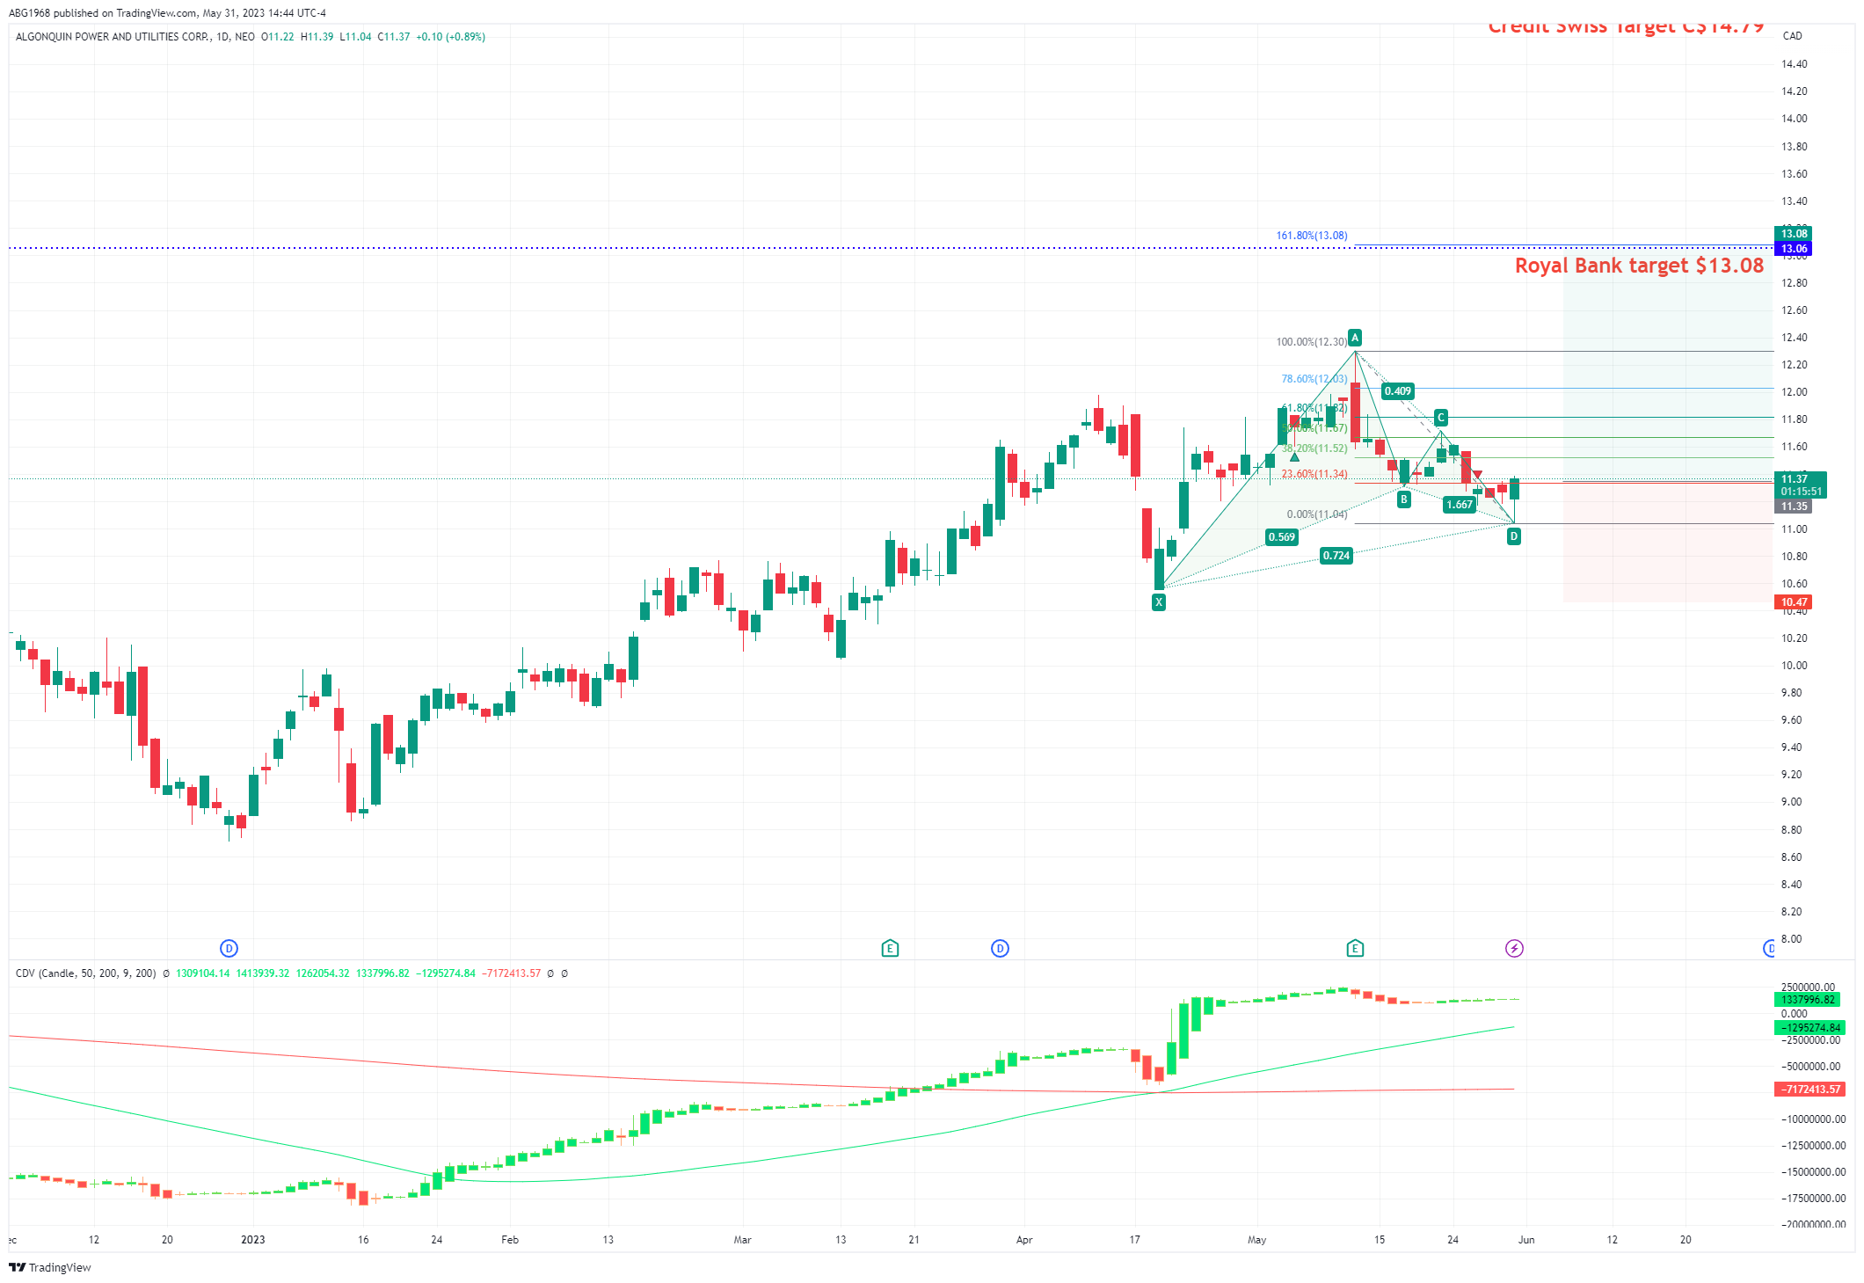Image resolution: width=1864 pixels, height=1283 pixels.
Task: Click the 1337996.82 CDV value tag
Action: point(1808,1000)
